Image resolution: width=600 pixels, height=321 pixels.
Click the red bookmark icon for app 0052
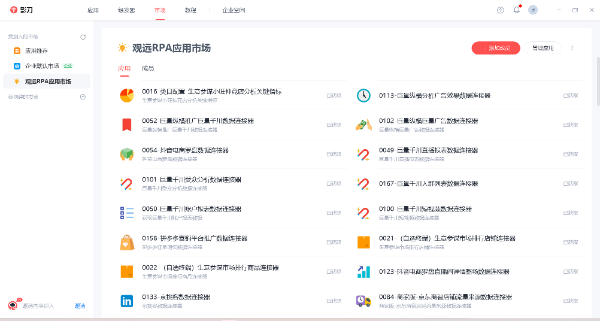(126, 125)
